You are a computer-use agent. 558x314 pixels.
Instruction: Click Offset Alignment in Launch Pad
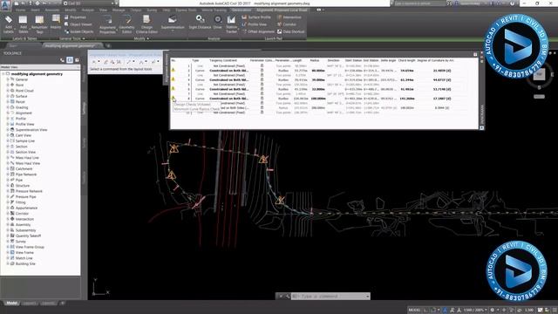coord(258,31)
